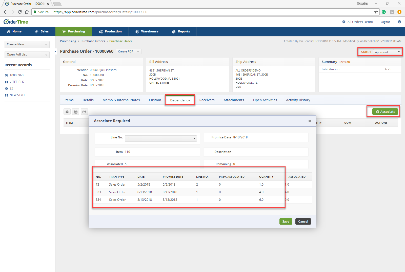
Task: Expand the Create New dropdown arrow
Action: 46,45
